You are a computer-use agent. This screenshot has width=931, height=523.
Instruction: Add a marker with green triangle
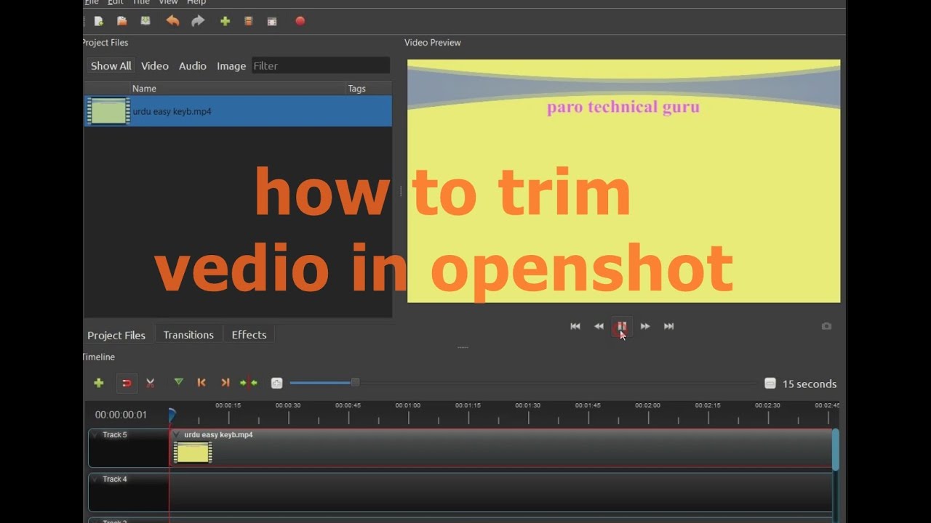[178, 382]
